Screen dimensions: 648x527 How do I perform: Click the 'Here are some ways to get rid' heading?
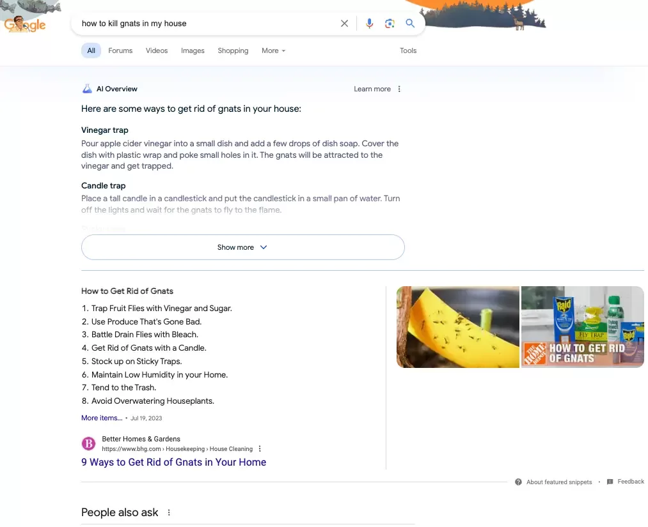coord(191,109)
